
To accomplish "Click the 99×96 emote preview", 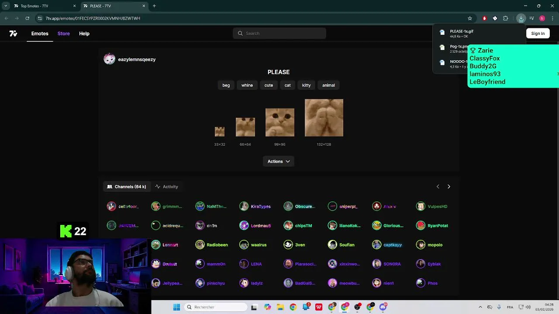I will tap(280, 123).
